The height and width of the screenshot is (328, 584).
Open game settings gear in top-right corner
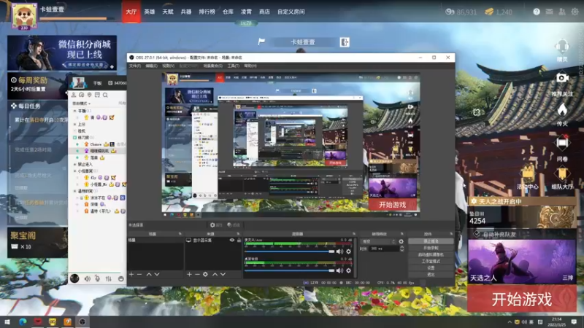click(x=575, y=12)
